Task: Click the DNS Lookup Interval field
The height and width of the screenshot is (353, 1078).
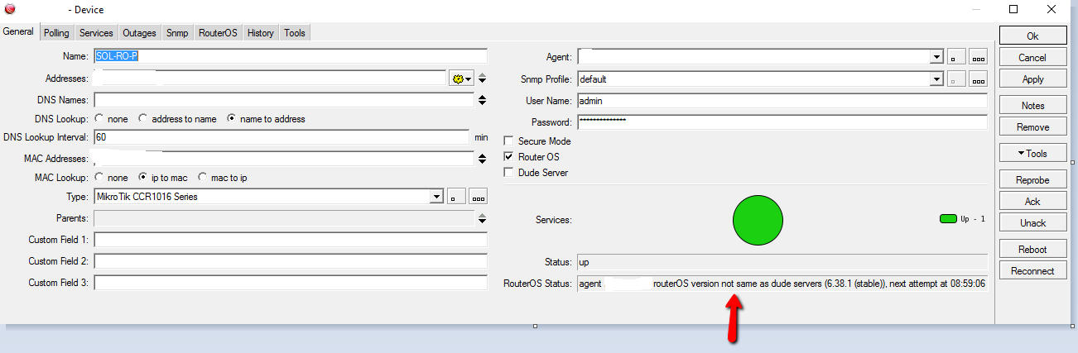Action: tap(282, 137)
